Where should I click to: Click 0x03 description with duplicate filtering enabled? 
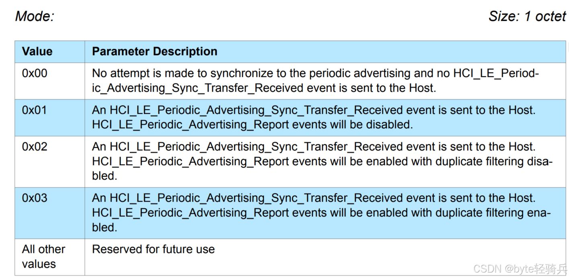321,212
